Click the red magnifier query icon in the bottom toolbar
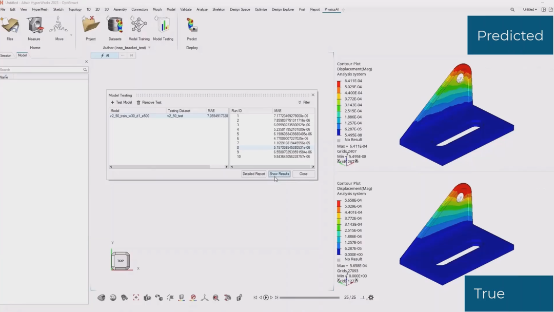The image size is (554, 312). [x=216, y=298]
